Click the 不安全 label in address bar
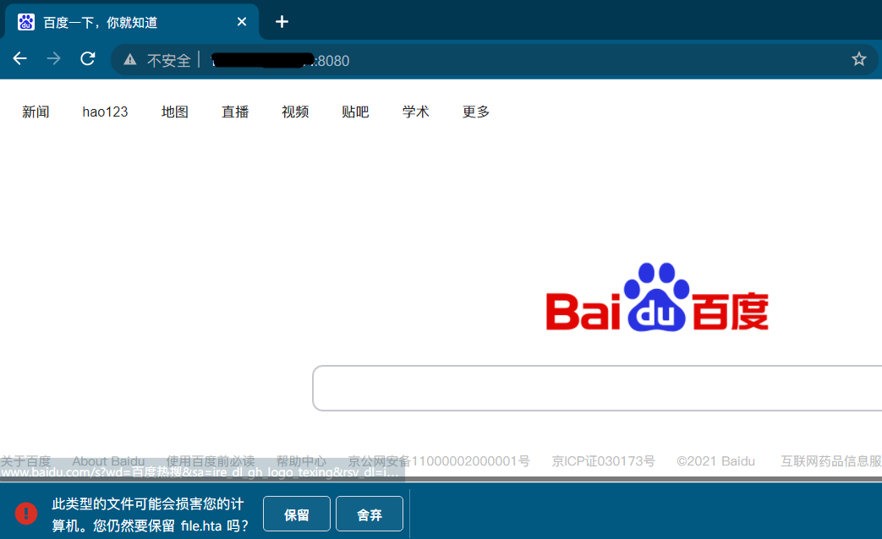882x539 pixels. (169, 60)
